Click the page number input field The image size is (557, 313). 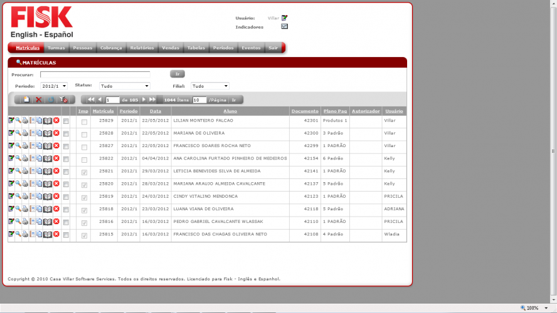point(112,100)
